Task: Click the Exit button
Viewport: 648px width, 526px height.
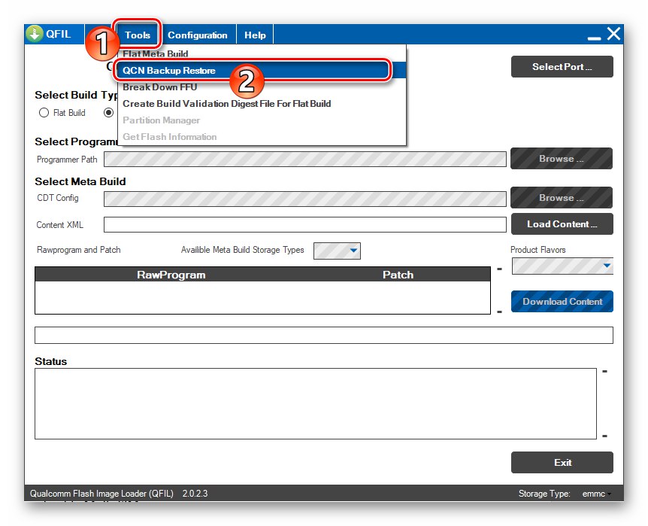Action: 562,462
